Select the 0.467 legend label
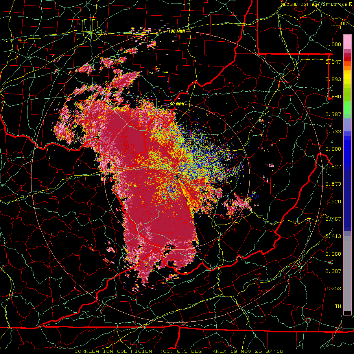The height and width of the screenshot is (354, 354). pos(333,219)
